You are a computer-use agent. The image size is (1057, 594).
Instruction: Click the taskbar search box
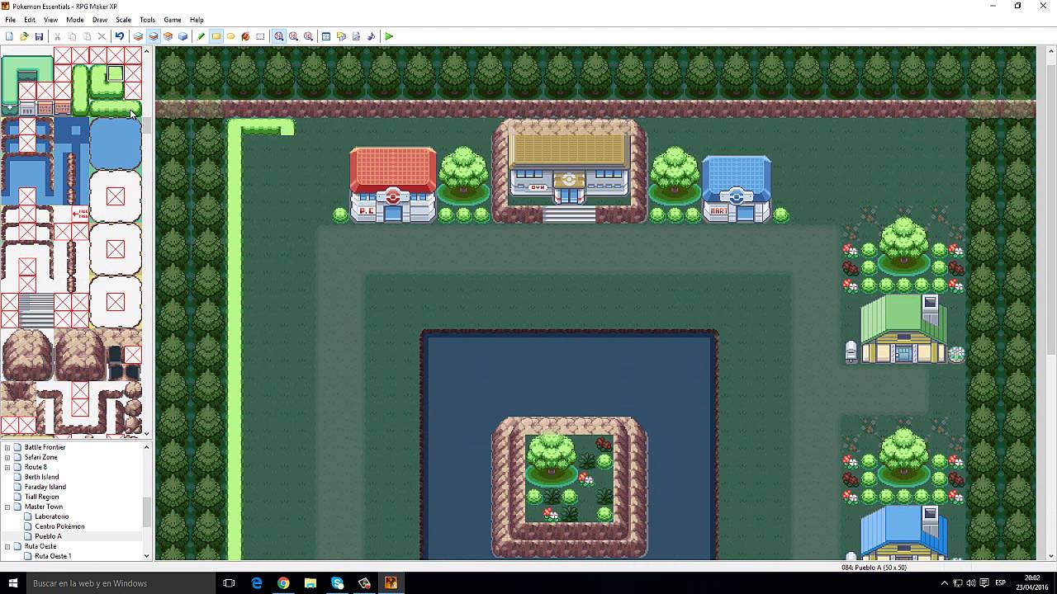(x=121, y=583)
